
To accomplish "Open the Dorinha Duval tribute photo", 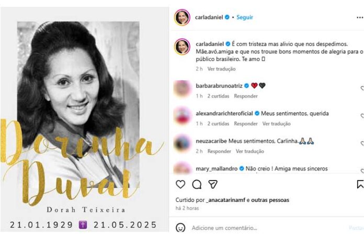I will pos(85,119).
